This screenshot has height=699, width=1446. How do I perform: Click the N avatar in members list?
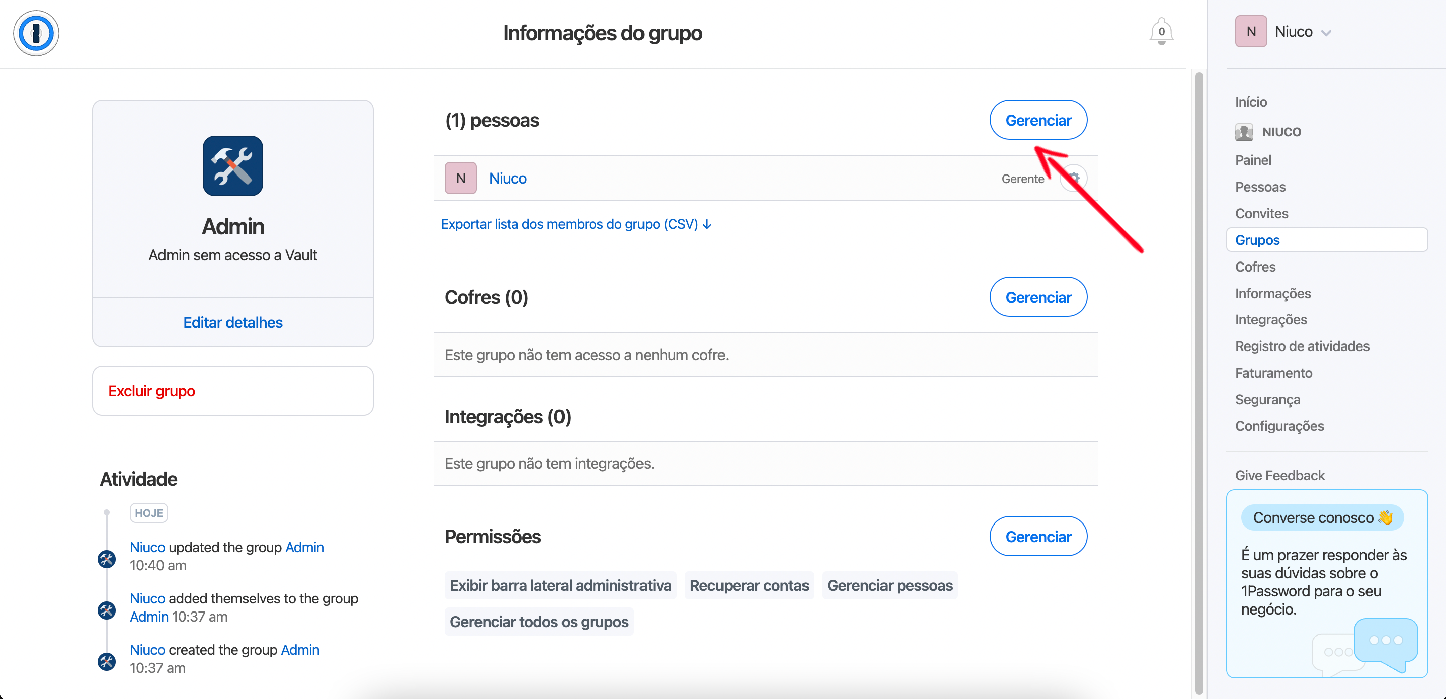click(460, 178)
